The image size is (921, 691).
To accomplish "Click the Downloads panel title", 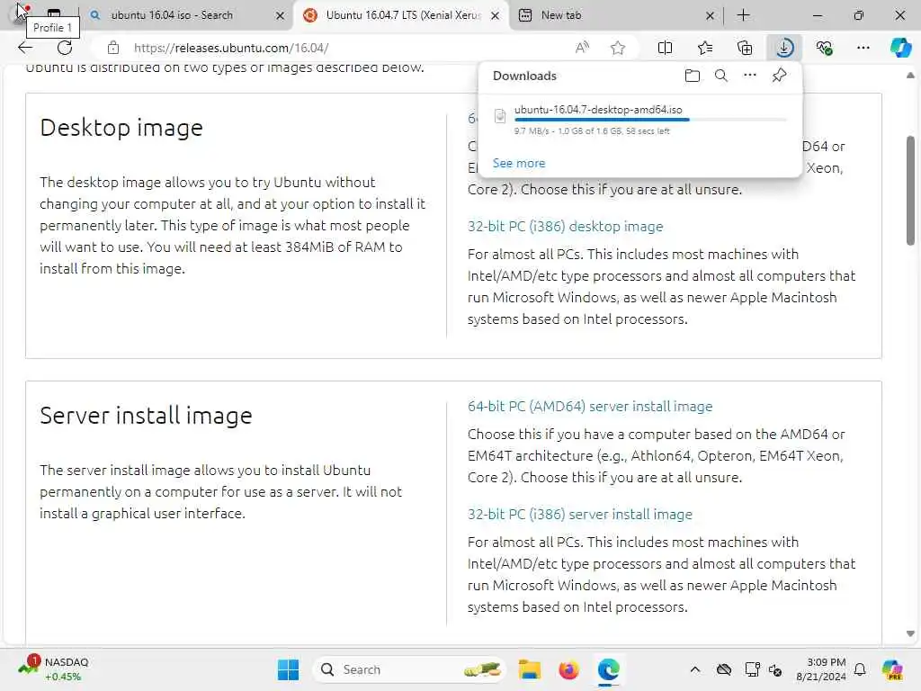I will 524,76.
